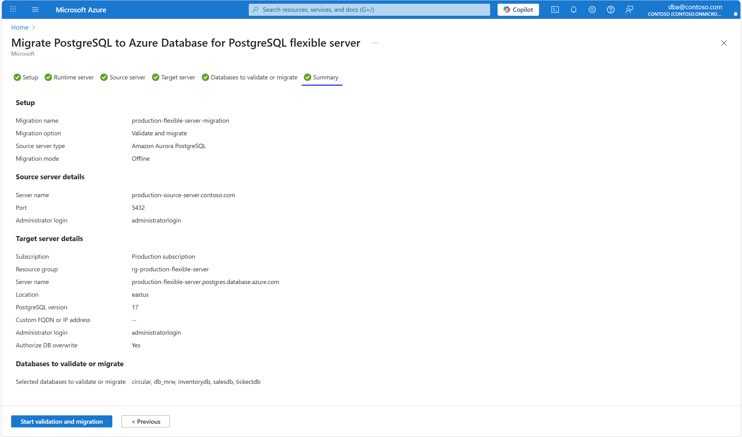Click the Copilot button

point(518,10)
